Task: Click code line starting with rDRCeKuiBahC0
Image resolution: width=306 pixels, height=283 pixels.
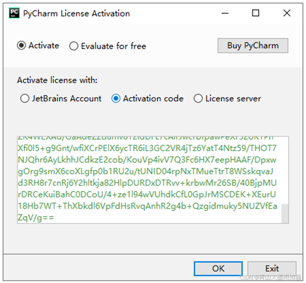Action: tap(147, 194)
